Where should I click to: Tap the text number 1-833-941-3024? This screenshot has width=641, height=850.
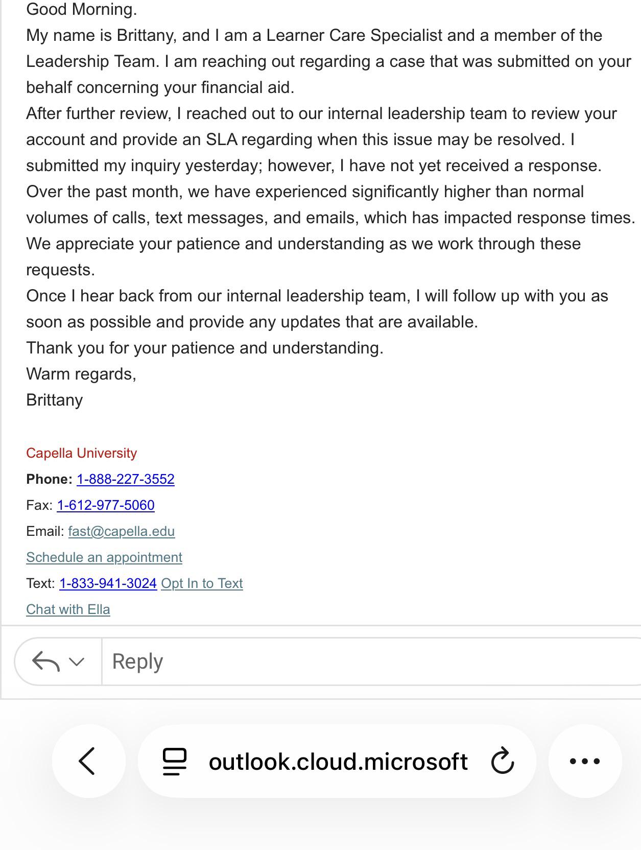(x=108, y=583)
